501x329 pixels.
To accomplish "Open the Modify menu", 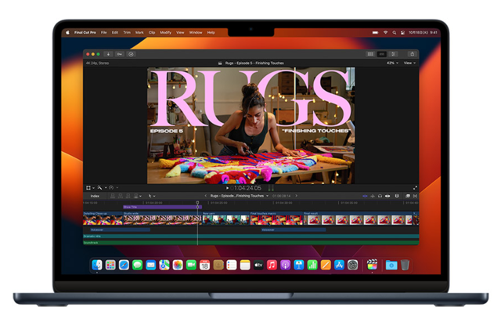I will point(165,32).
